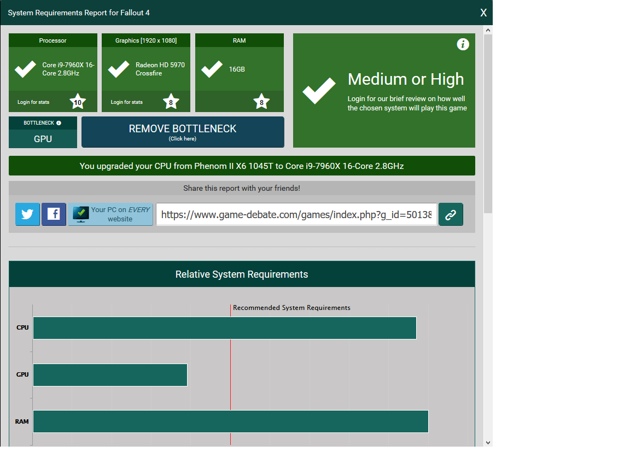Open info icon on Medium or High panel

point(463,44)
